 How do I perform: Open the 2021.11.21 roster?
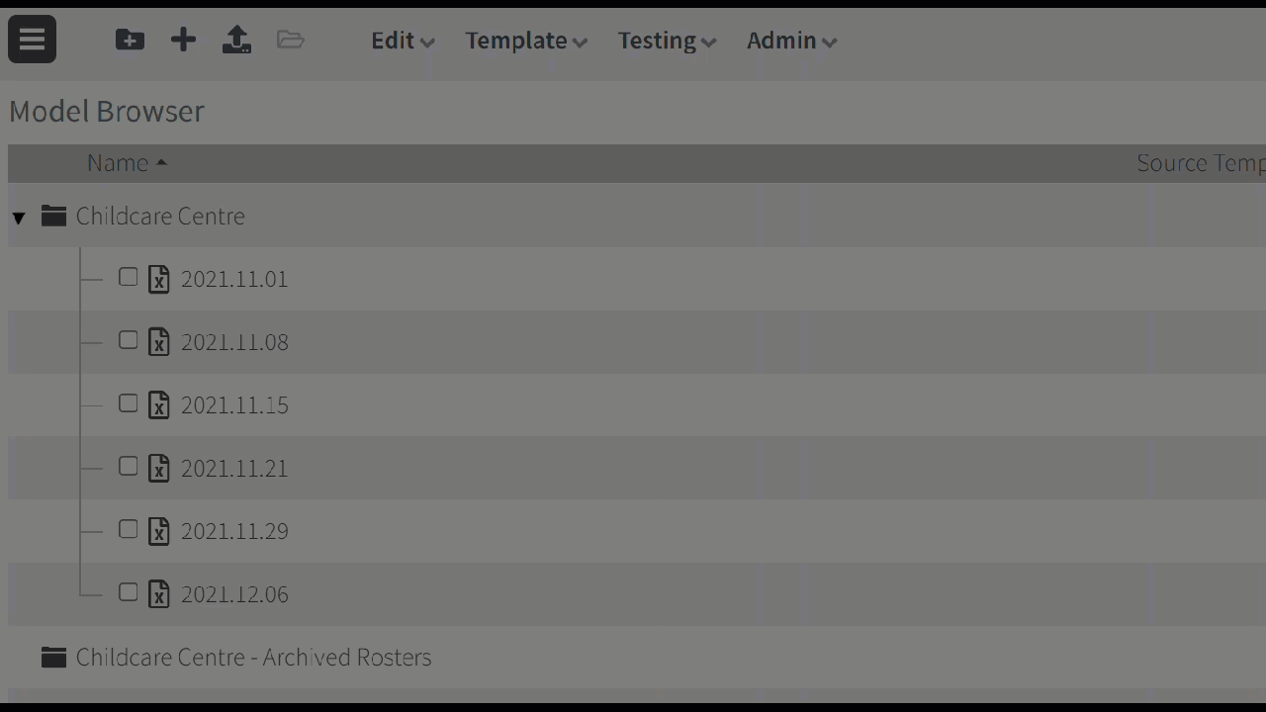pyautogui.click(x=234, y=468)
